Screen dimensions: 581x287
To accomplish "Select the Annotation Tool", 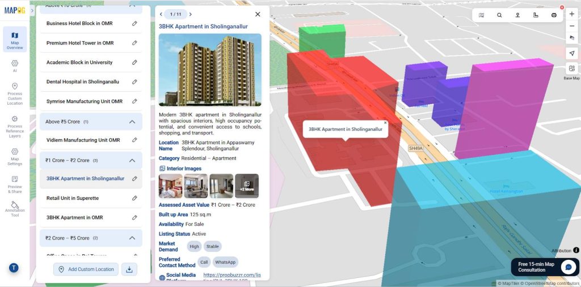I will [15, 209].
